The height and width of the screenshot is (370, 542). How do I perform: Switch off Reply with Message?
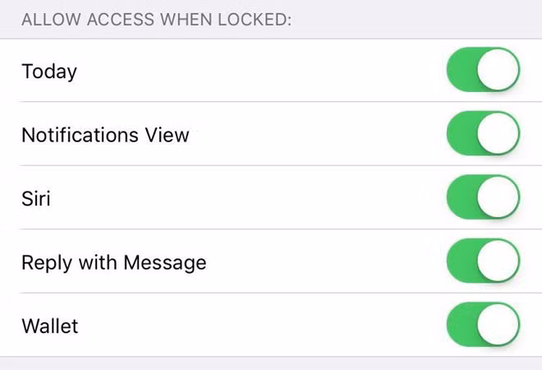coord(483,261)
